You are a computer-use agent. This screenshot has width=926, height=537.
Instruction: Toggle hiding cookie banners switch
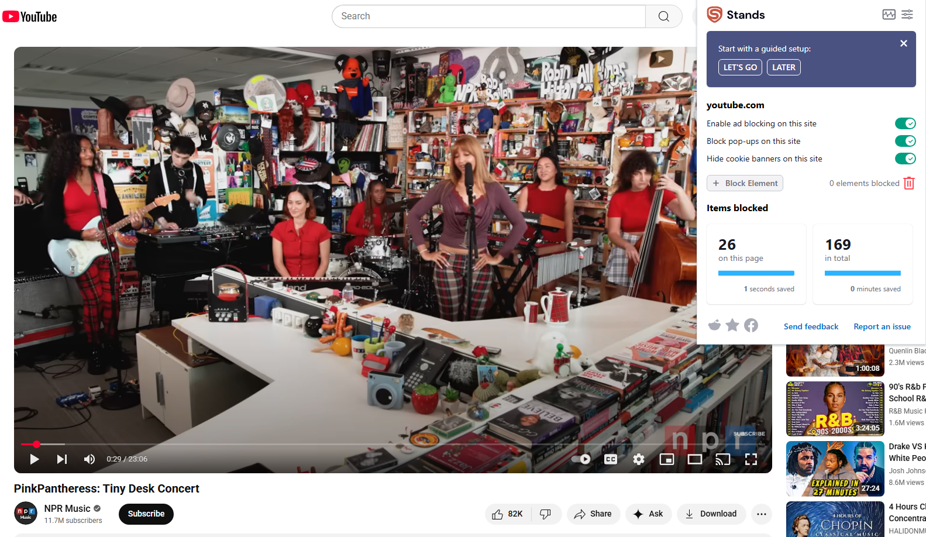pos(905,159)
